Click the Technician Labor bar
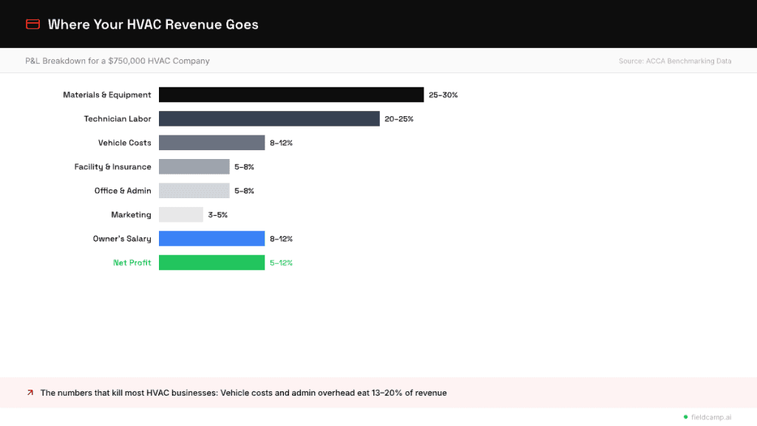 pos(268,118)
